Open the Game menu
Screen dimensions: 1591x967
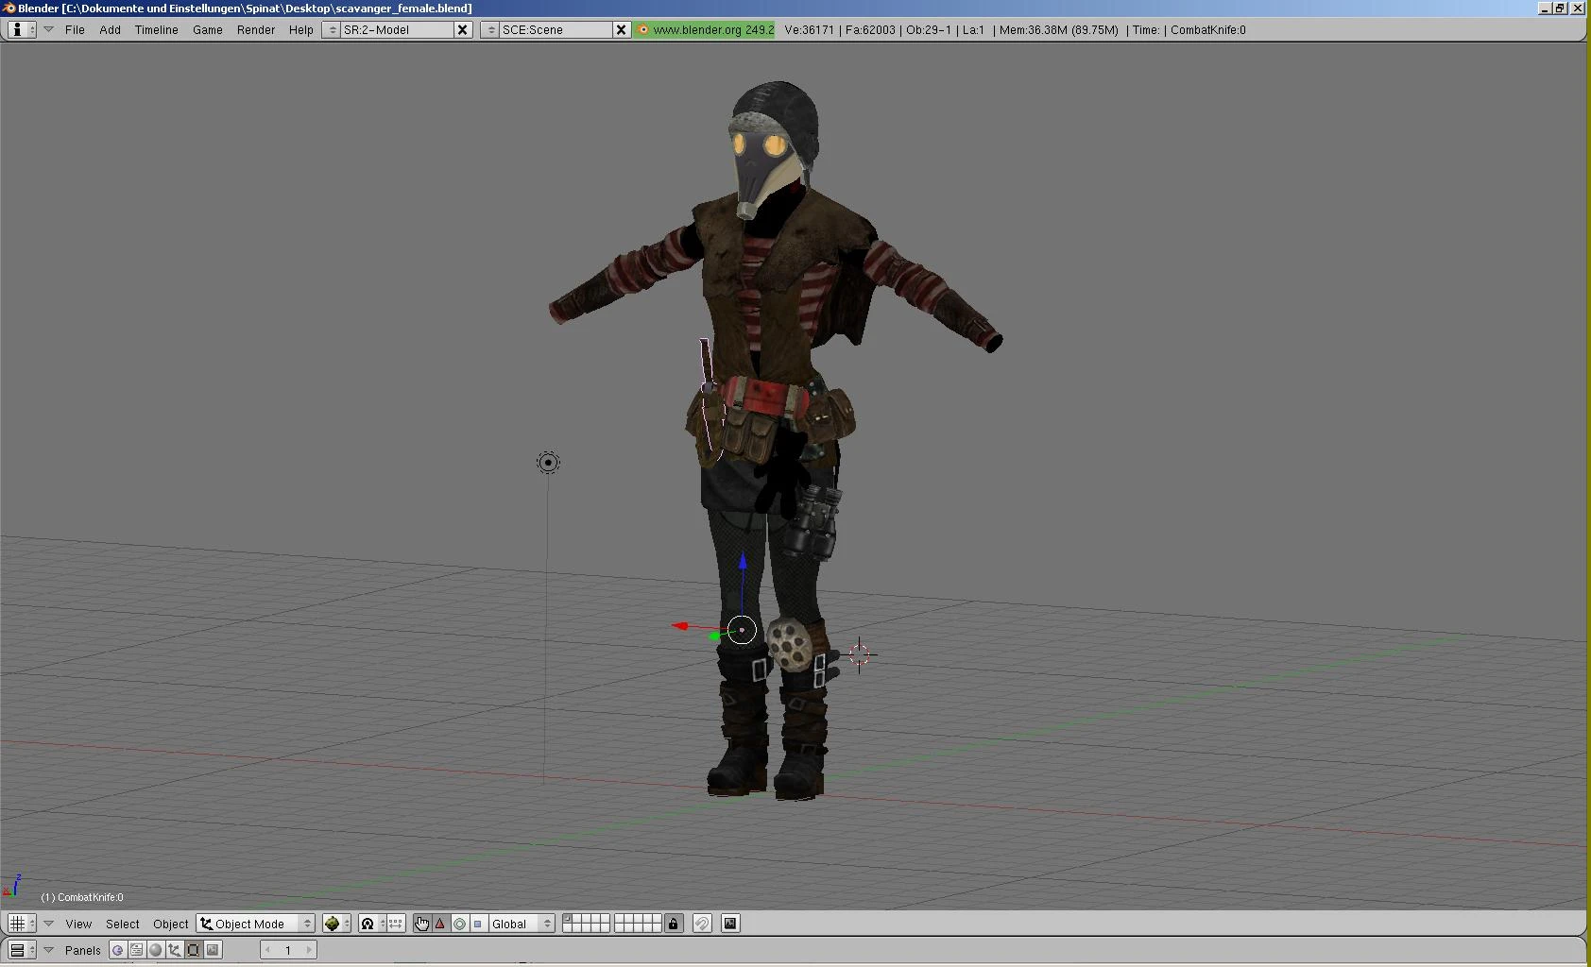[208, 29]
